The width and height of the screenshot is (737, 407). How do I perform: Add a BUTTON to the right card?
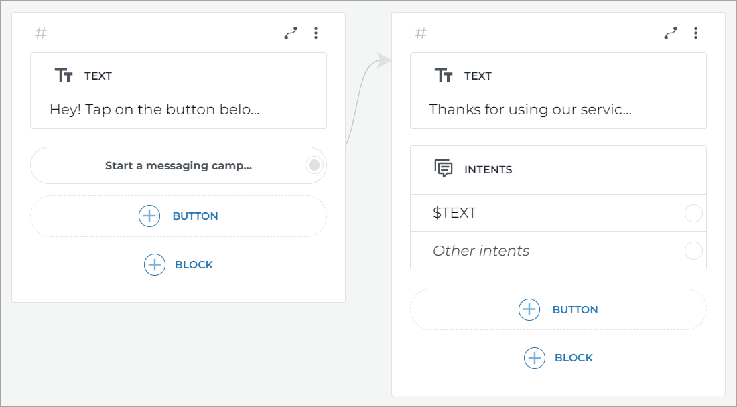pos(558,309)
